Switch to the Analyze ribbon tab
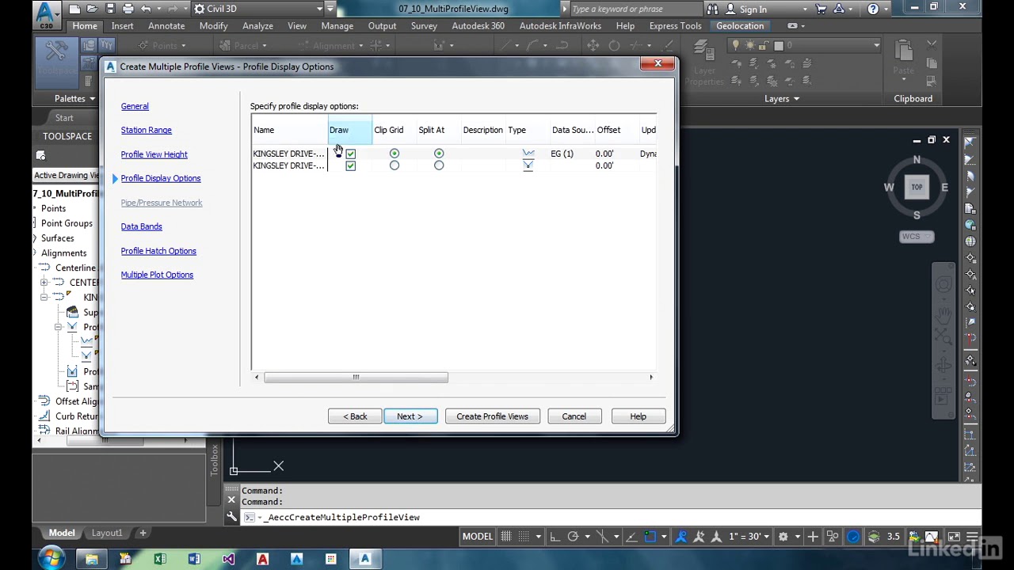The height and width of the screenshot is (570, 1014). [x=257, y=26]
